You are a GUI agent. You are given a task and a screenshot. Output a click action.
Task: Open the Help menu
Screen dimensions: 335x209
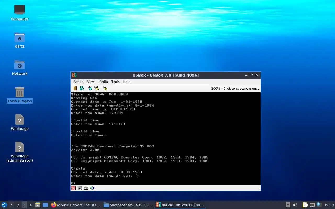click(127, 82)
